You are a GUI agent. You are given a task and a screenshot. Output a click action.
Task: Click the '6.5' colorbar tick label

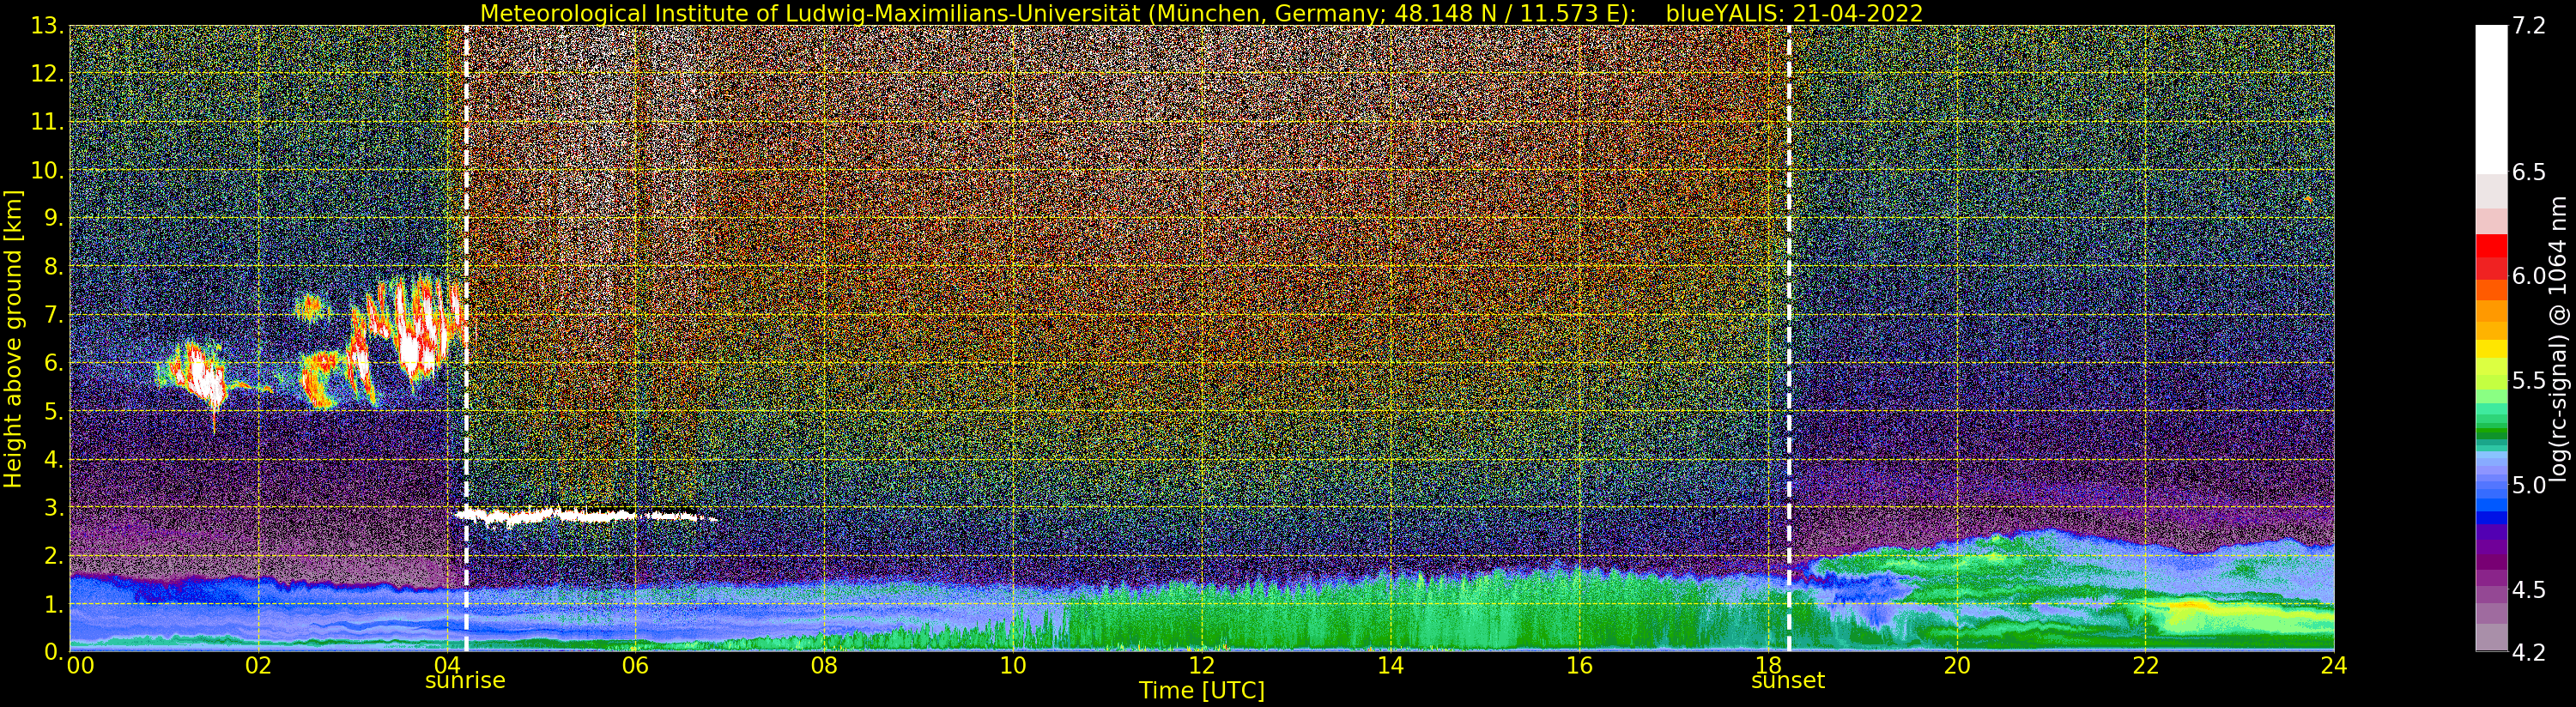click(x=2529, y=173)
